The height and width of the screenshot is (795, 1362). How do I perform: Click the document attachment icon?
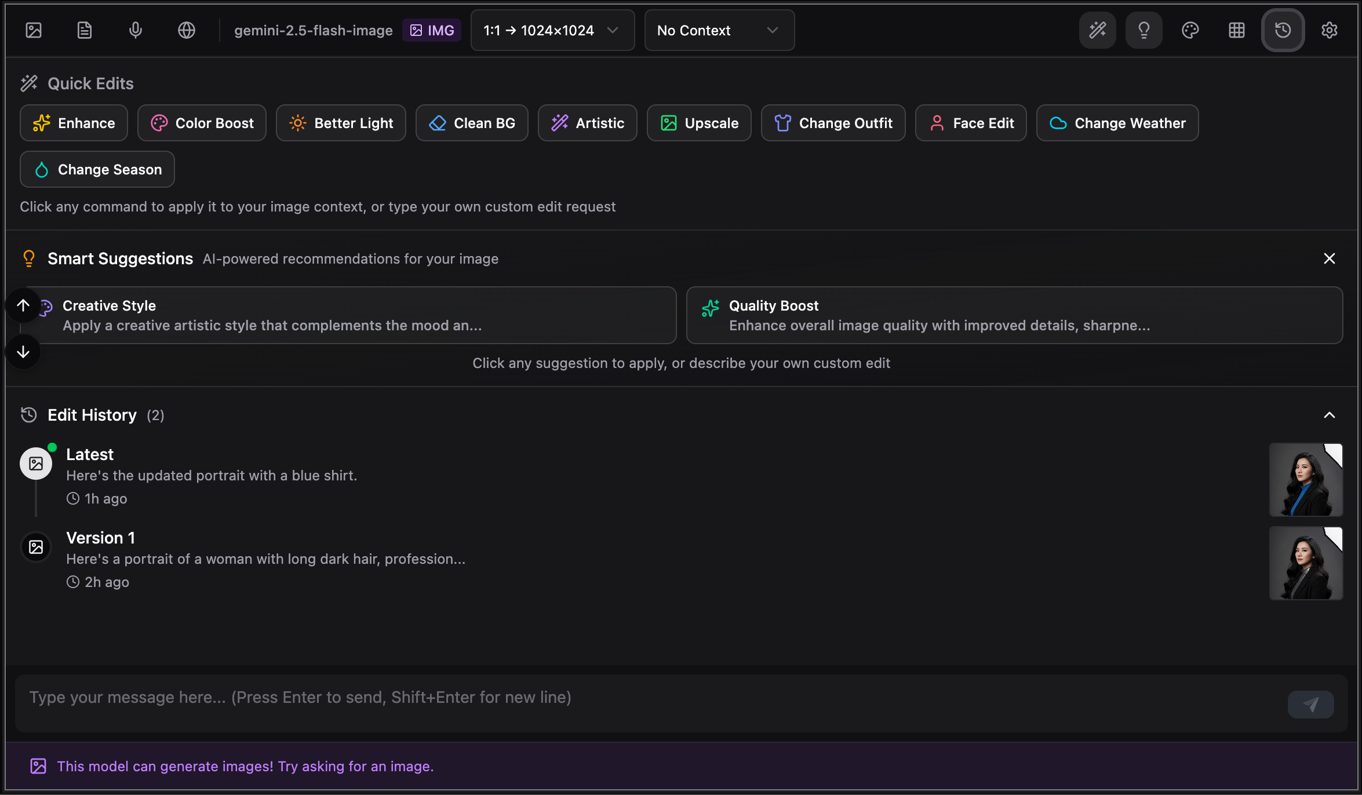(x=85, y=30)
